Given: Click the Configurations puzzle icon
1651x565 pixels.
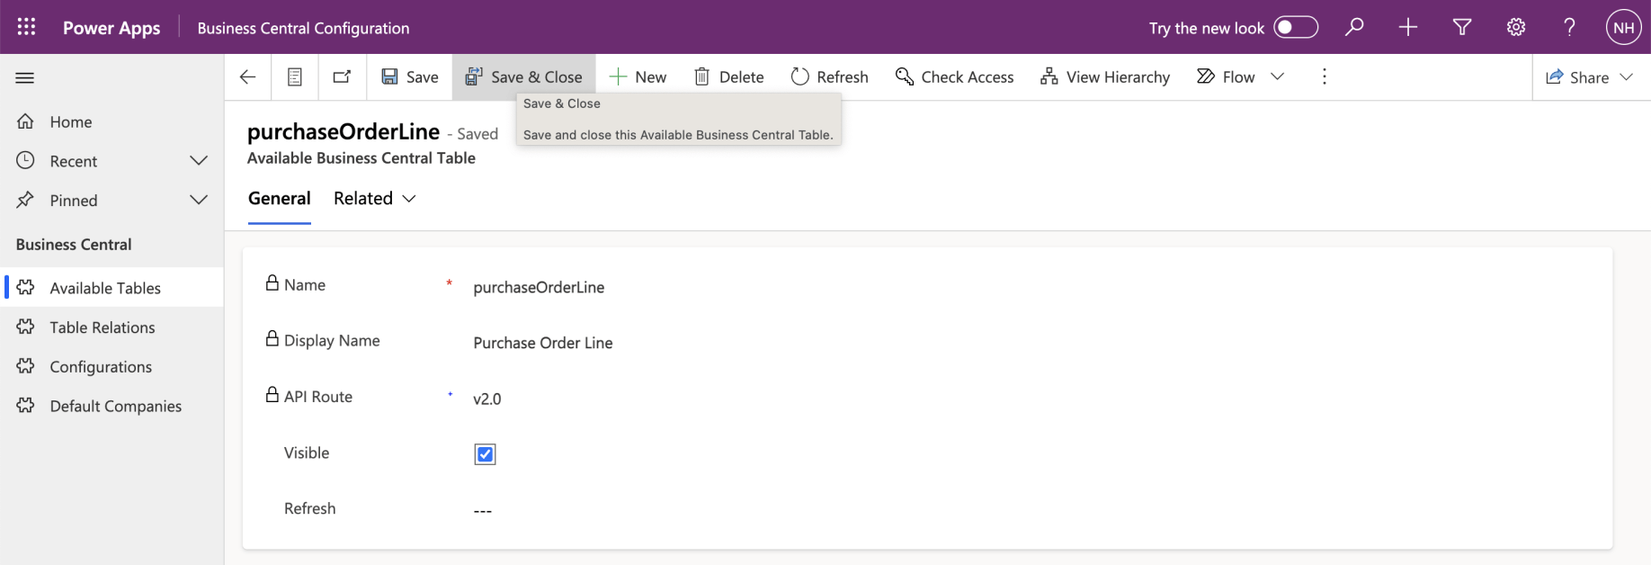Looking at the screenshot, I should 26,366.
